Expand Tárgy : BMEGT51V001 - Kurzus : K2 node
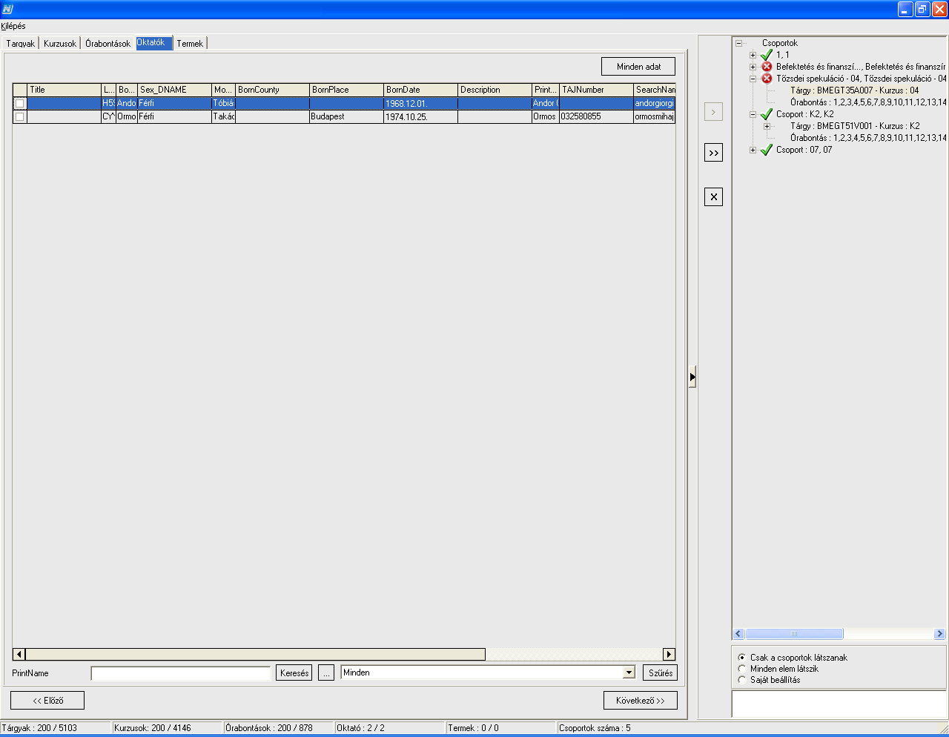The width and height of the screenshot is (949, 737). tap(767, 126)
